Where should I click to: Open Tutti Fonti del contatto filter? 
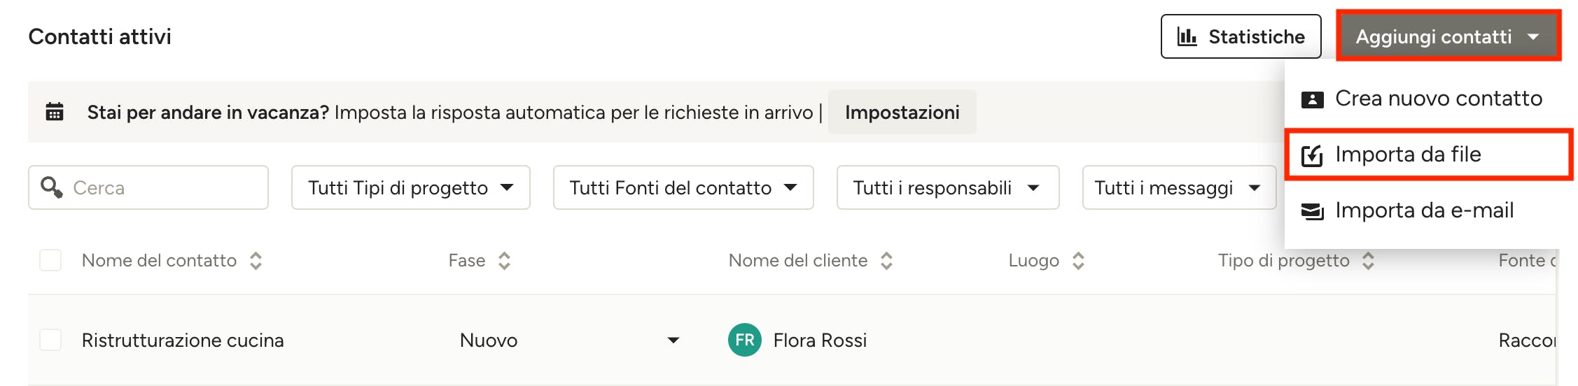click(x=683, y=187)
